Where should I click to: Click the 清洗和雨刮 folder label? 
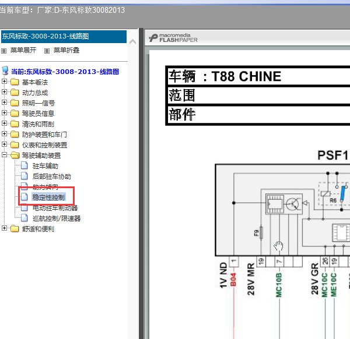[38, 124]
